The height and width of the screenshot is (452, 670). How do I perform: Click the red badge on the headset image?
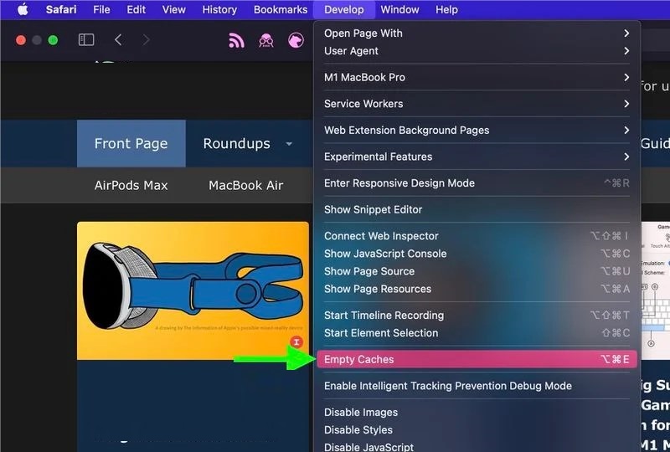(x=296, y=342)
